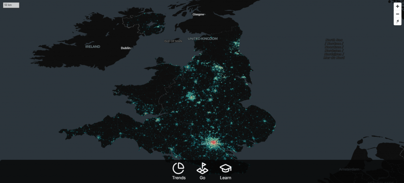The height and width of the screenshot is (183, 404).
Task: Click the North Sea label
Action: pos(334,49)
